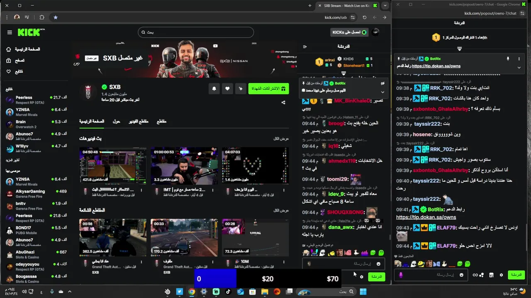Collapse the leaderboard in the SXB chat
This screenshot has width=531, height=298.
(343, 73)
